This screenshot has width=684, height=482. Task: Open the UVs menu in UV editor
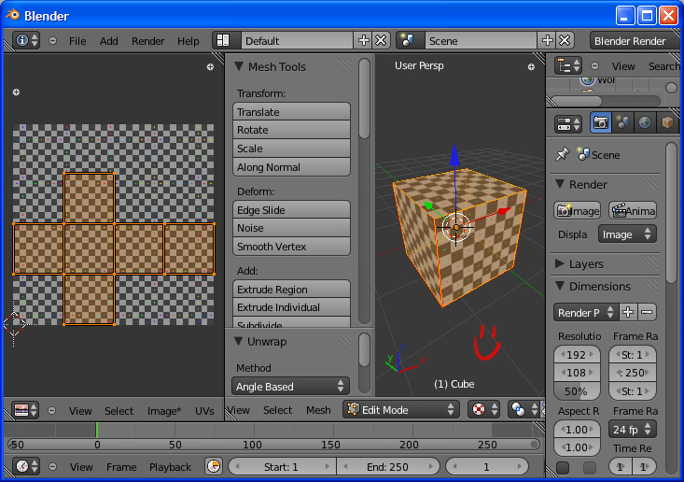[204, 410]
